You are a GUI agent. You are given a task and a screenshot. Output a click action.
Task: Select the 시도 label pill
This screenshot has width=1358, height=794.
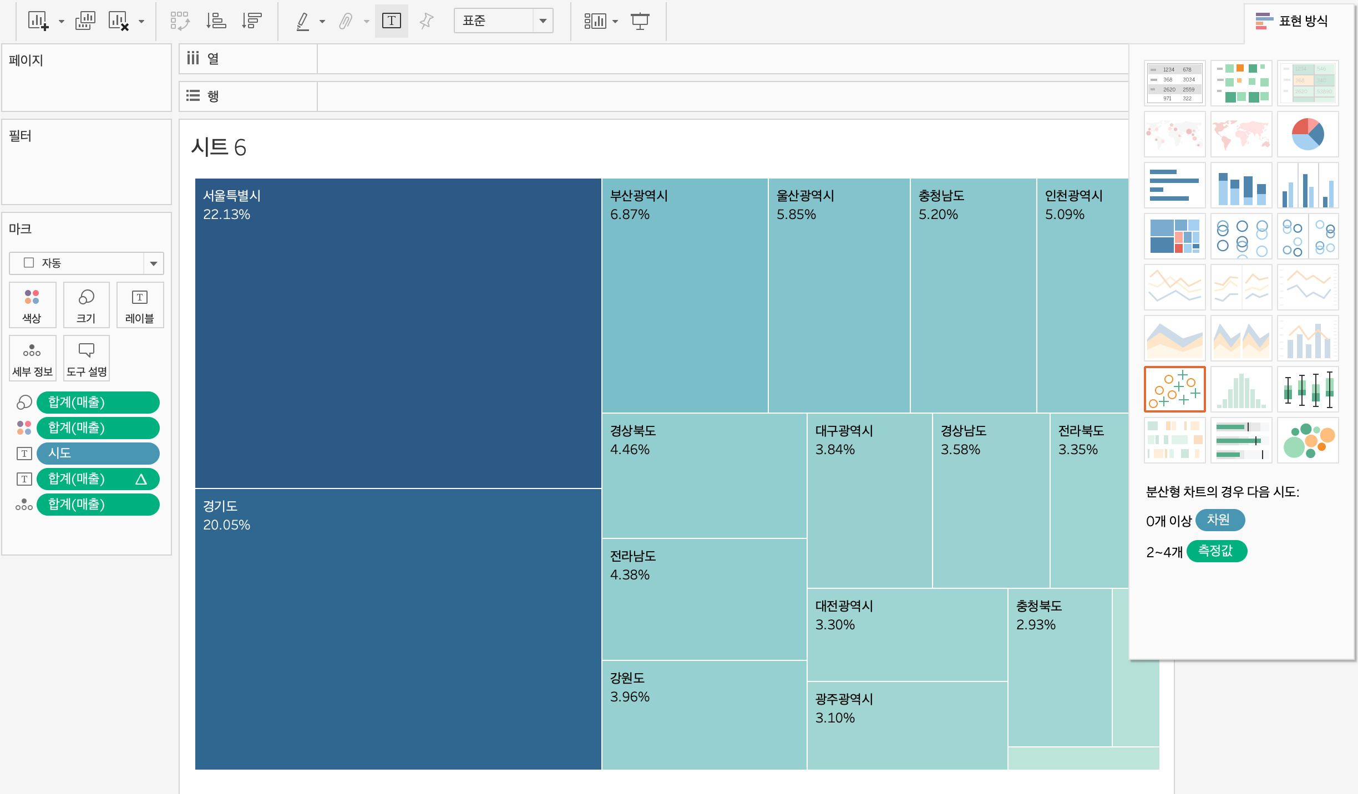point(98,453)
